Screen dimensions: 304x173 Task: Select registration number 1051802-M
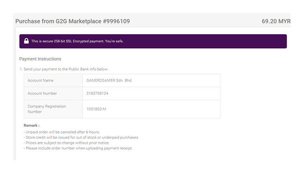coord(96,109)
